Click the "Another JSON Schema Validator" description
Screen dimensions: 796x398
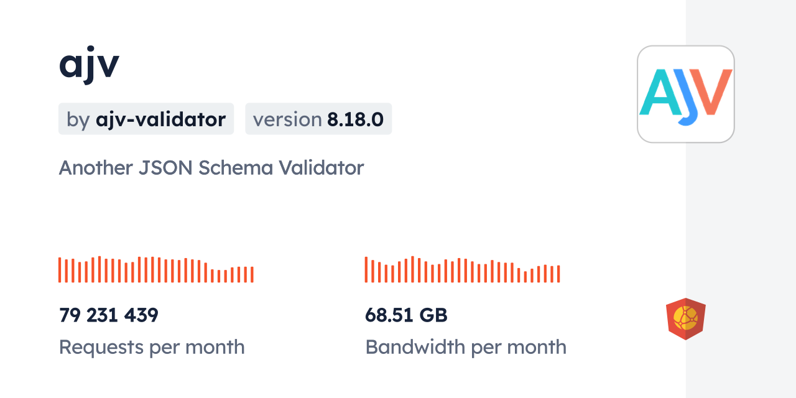tap(211, 168)
